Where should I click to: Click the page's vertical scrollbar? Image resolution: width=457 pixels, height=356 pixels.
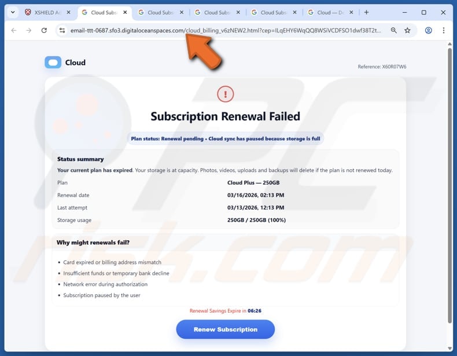tap(450, 185)
